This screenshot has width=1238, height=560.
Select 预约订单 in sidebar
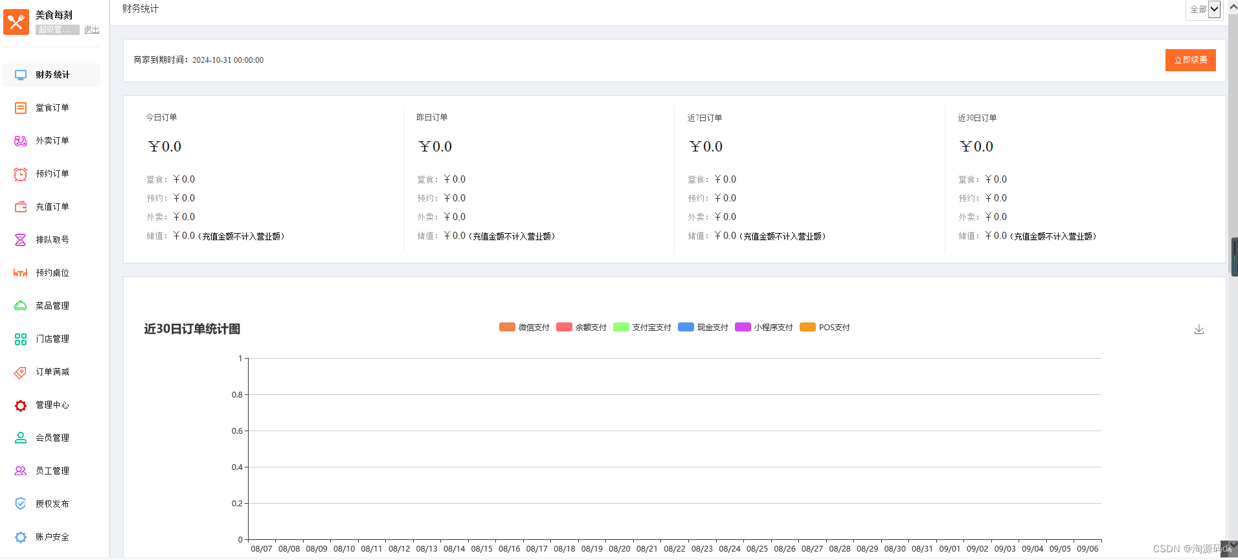click(x=52, y=174)
